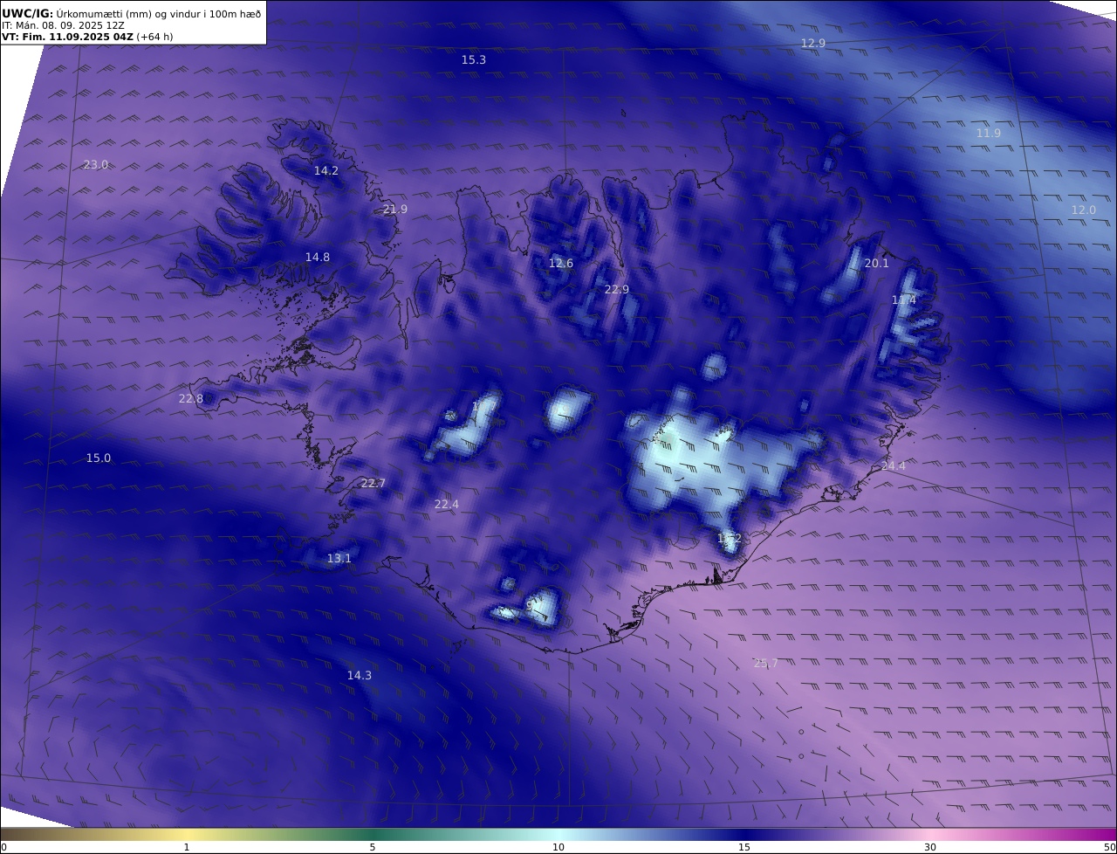1117x854 pixels.
Task: Click the value 22.8 on the map
Action: click(x=191, y=398)
